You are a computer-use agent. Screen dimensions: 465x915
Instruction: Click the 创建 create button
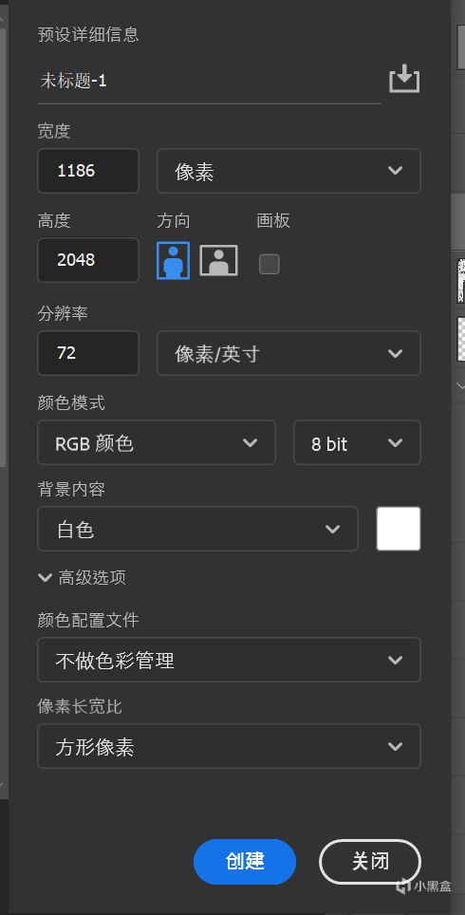245,861
